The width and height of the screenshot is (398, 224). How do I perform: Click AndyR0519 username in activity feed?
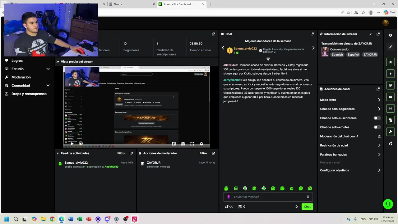pos(111,167)
